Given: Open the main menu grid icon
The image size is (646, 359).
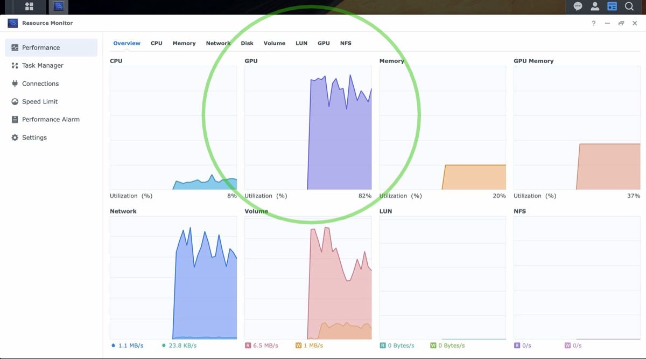Looking at the screenshot, I should pos(30,6).
